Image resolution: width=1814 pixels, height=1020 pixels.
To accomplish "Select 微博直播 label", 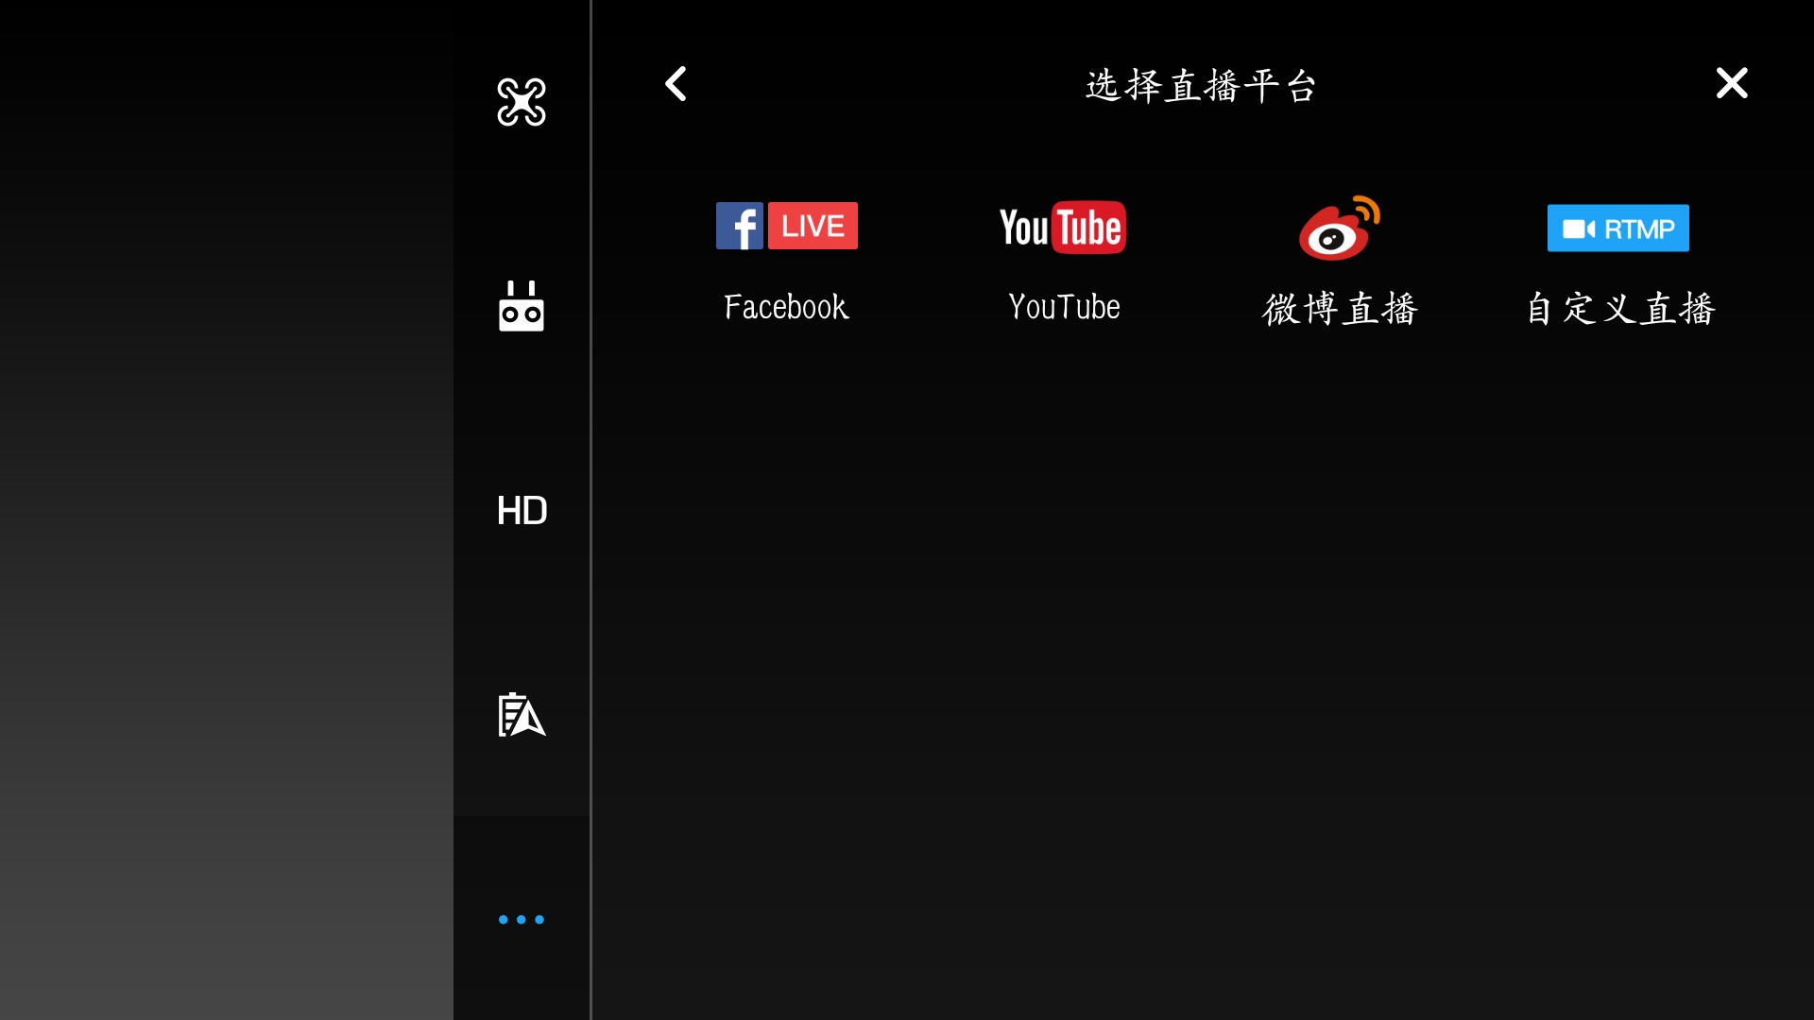I will [x=1340, y=309].
